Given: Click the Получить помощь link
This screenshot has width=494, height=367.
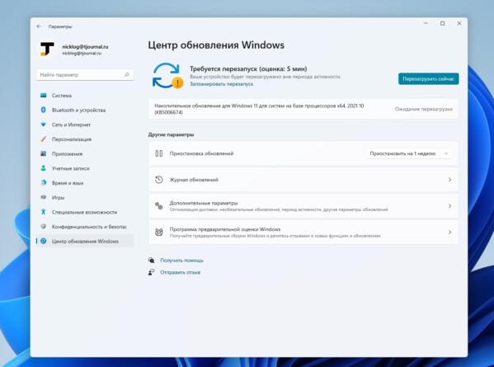Looking at the screenshot, I should tap(181, 261).
